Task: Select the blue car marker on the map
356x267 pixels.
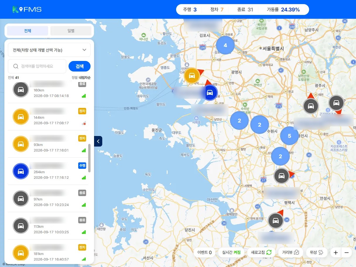Action: pos(209,93)
